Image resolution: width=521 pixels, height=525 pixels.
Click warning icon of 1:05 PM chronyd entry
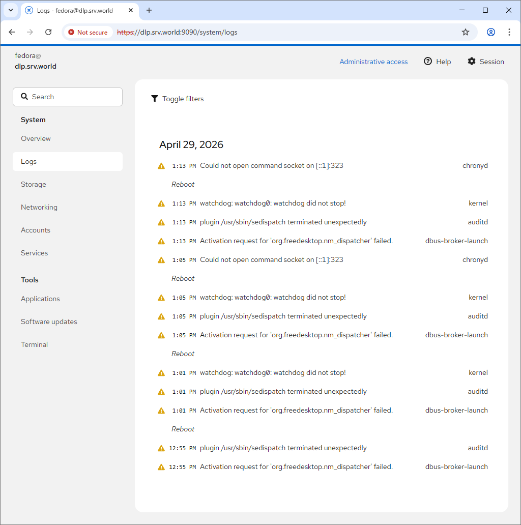[x=161, y=260]
